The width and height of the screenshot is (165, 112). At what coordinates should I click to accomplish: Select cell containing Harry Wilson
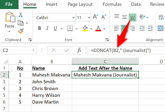click(52, 95)
